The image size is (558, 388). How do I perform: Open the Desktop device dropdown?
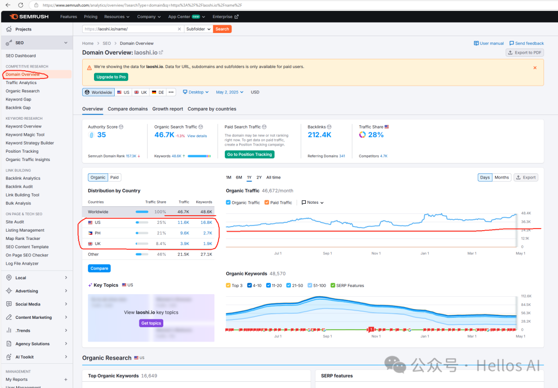point(196,92)
